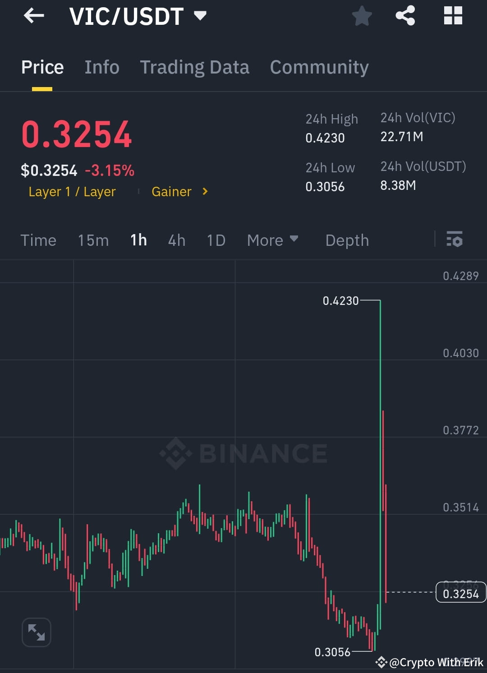Viewport: 487px width, 673px height.
Task: Switch to the 15m candle interval
Action: tap(93, 240)
